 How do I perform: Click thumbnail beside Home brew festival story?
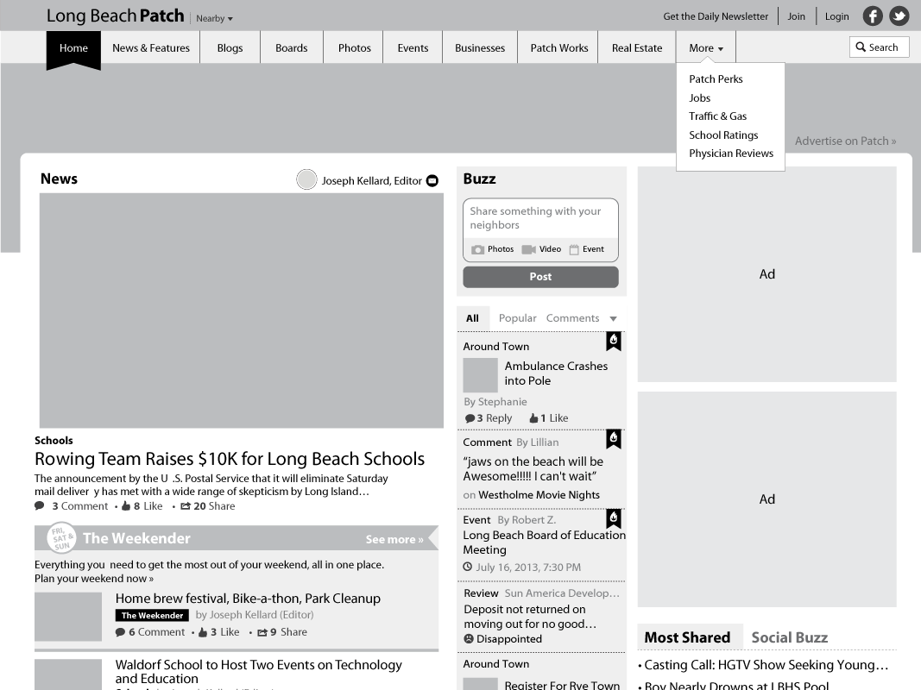click(x=68, y=617)
